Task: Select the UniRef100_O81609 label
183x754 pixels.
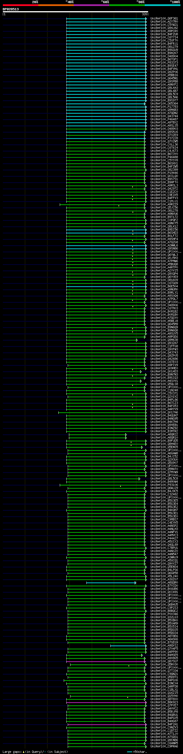Action: pos(164,280)
